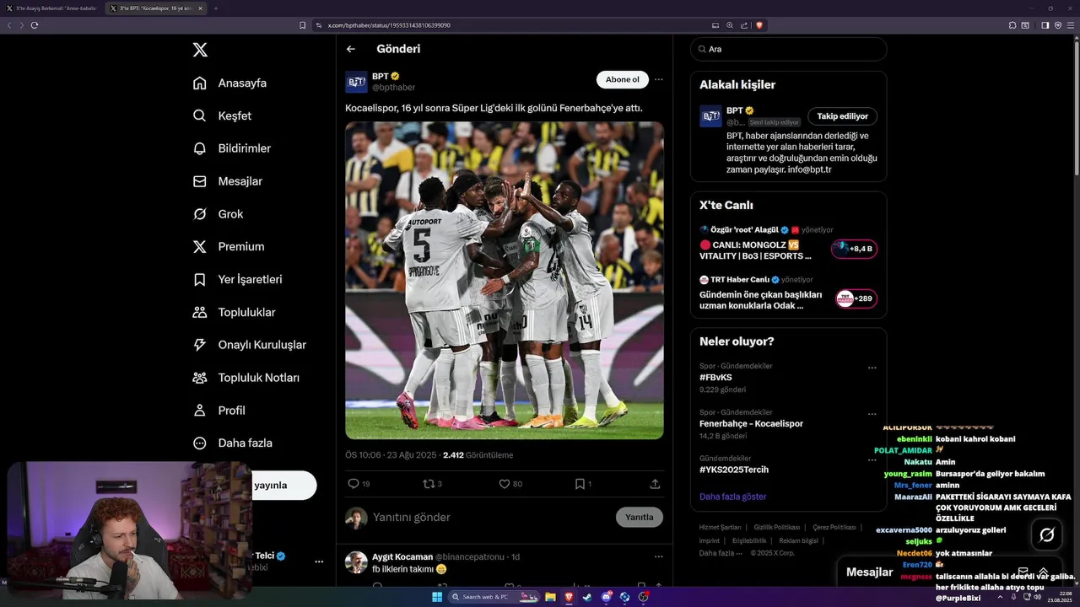Click share icon in address bar

pos(745,25)
